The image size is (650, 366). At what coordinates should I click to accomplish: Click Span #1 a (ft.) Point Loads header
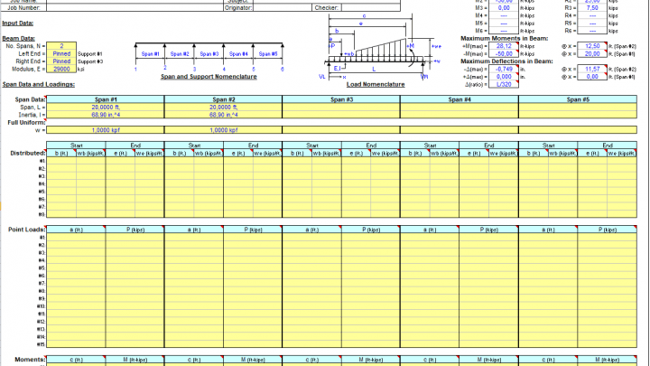[76, 230]
